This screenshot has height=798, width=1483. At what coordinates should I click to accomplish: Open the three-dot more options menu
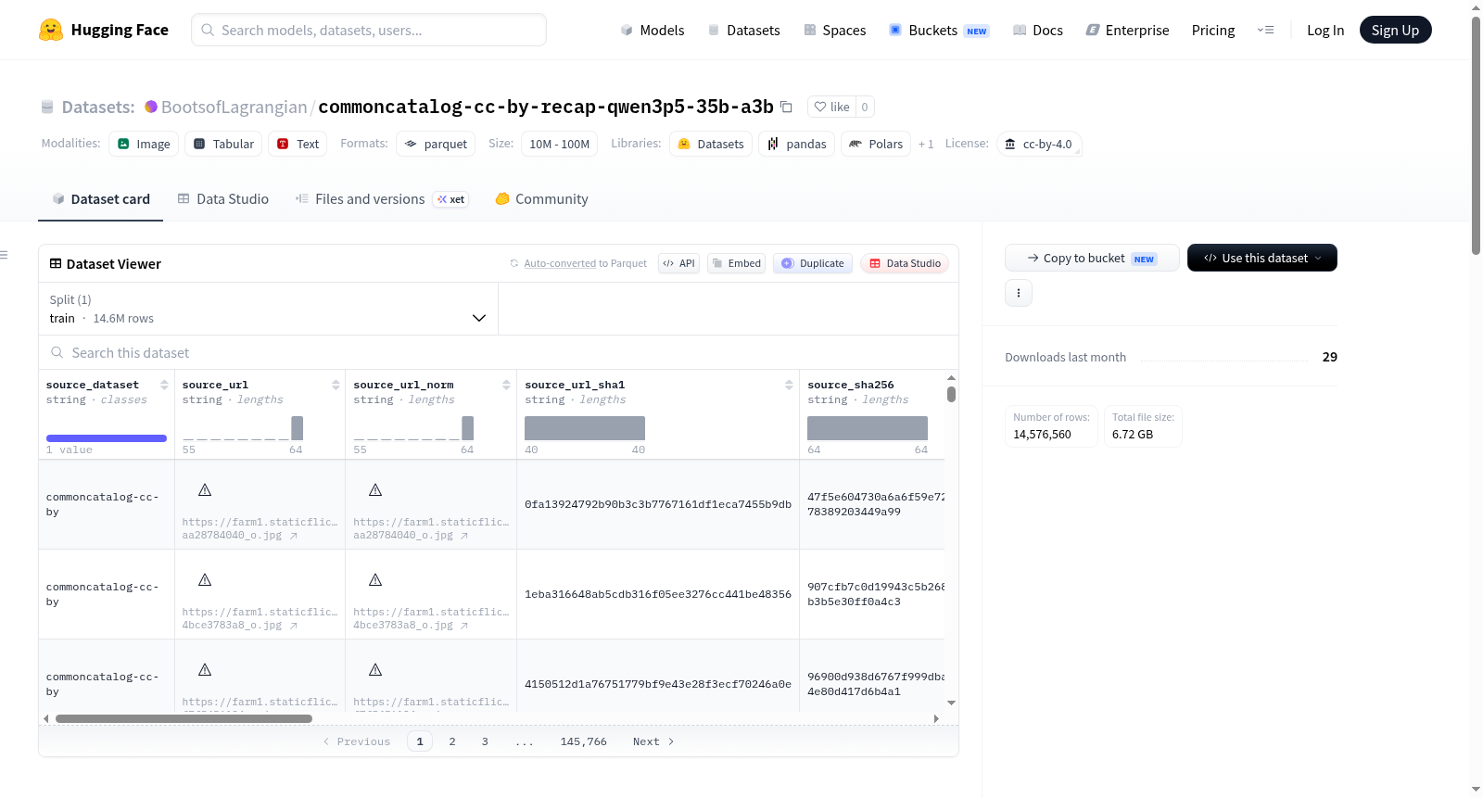pyautogui.click(x=1019, y=293)
